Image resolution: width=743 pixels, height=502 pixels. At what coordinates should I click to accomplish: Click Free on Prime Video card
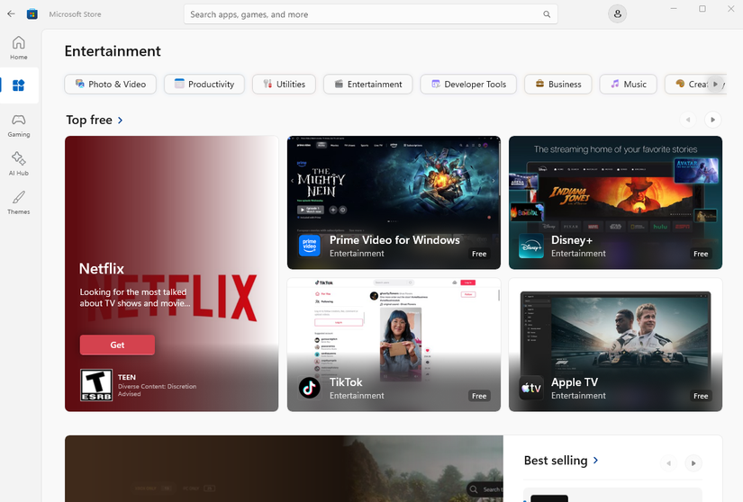[x=479, y=254]
